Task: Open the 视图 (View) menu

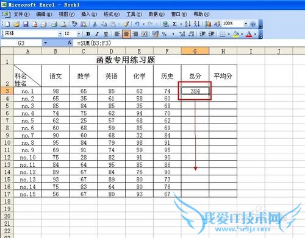Action: [66, 15]
